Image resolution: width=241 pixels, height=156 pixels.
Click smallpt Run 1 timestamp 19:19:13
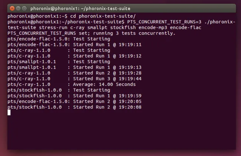tap(130, 67)
